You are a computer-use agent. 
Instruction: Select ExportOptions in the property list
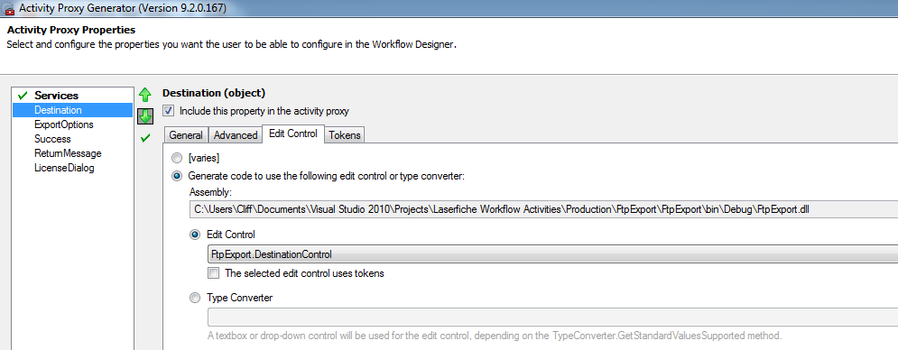pos(63,124)
